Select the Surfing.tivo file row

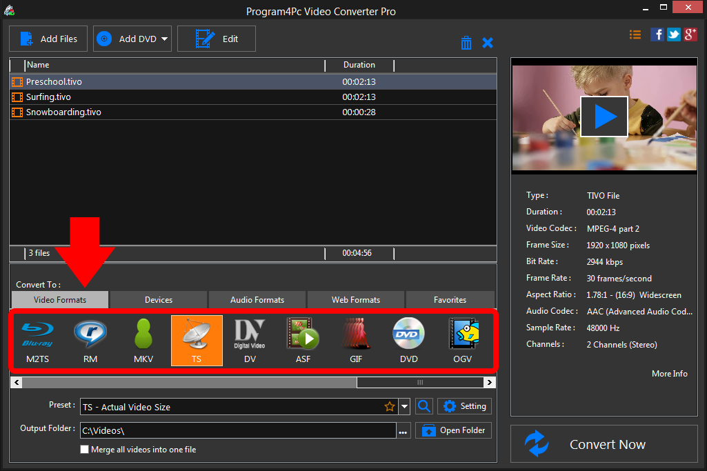tap(253, 97)
